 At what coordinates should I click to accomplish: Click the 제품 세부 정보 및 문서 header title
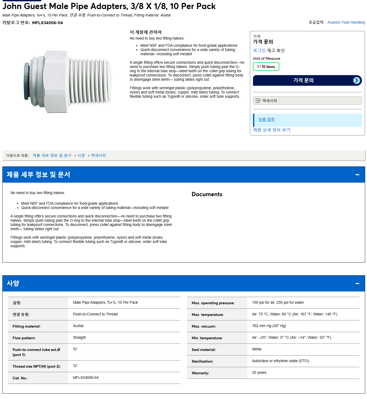coord(38,175)
